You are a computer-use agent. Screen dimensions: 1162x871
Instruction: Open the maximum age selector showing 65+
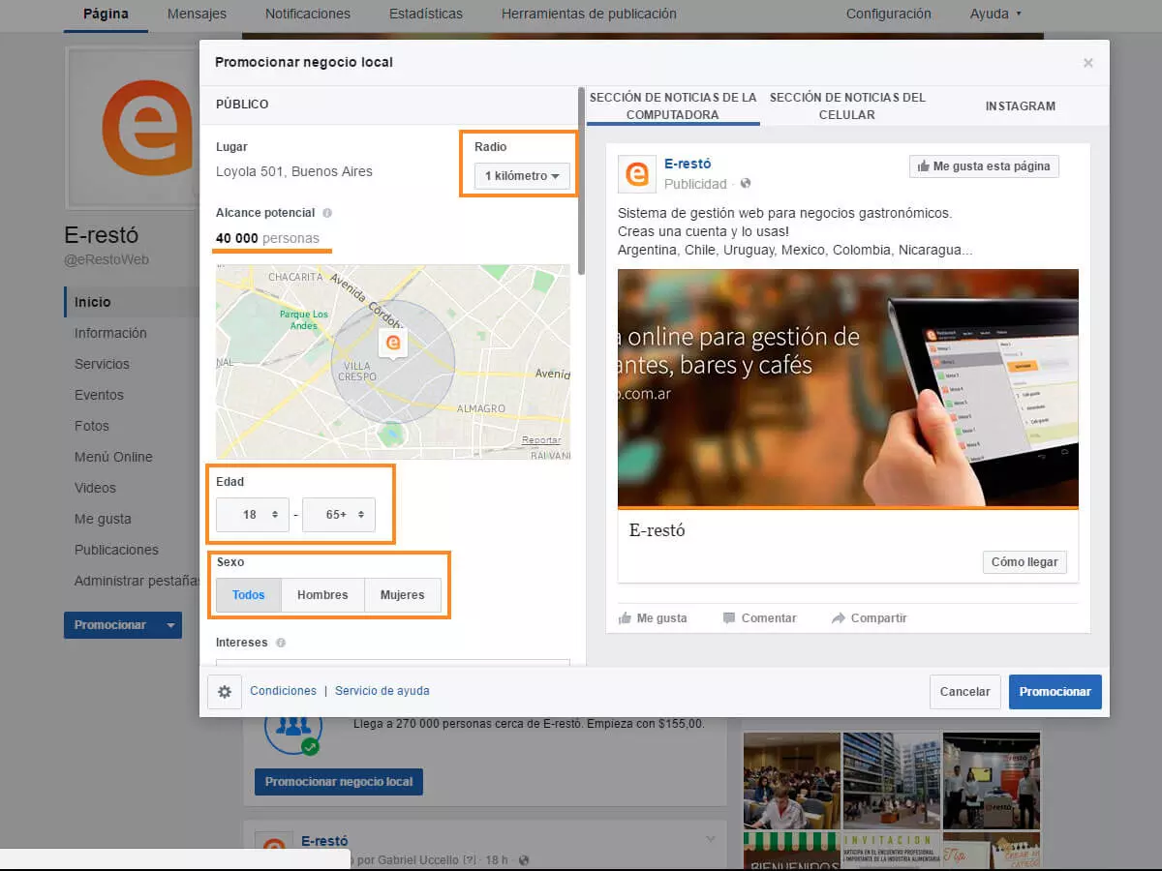pos(339,515)
